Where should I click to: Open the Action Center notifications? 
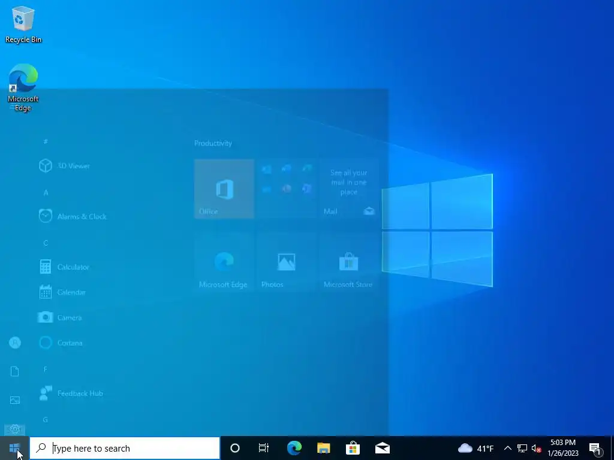pyautogui.click(x=595, y=448)
